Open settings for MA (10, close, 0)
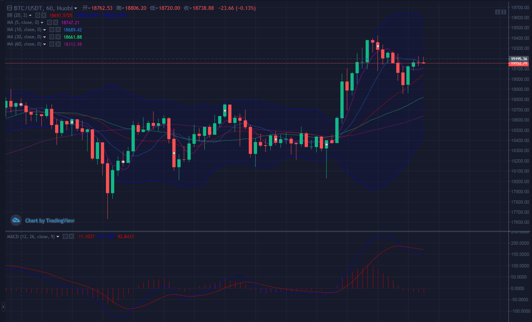532x322 pixels. [x=52, y=30]
